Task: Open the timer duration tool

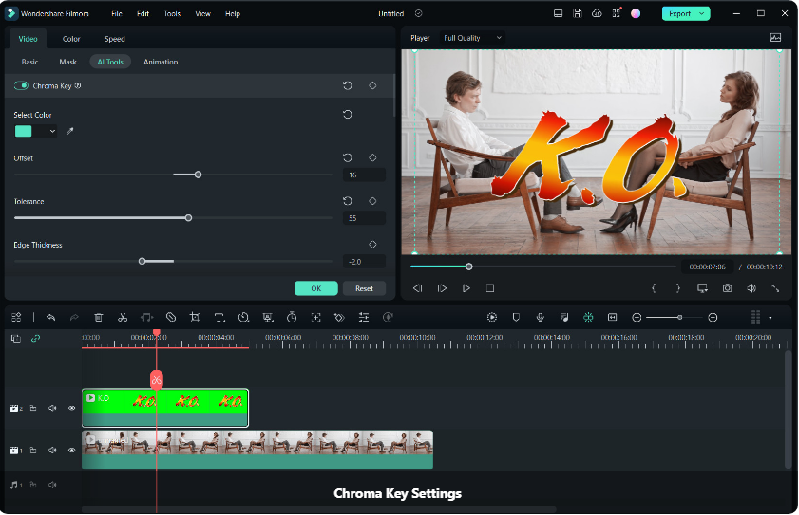Action: [x=292, y=317]
